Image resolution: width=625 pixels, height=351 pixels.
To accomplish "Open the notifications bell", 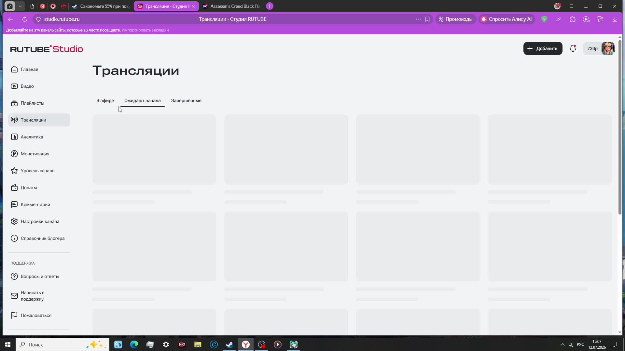I will (573, 48).
